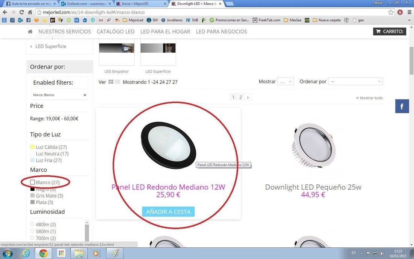This screenshot has width=414, height=259.
Task: Go to site home via house icon
Action: click(x=30, y=31)
